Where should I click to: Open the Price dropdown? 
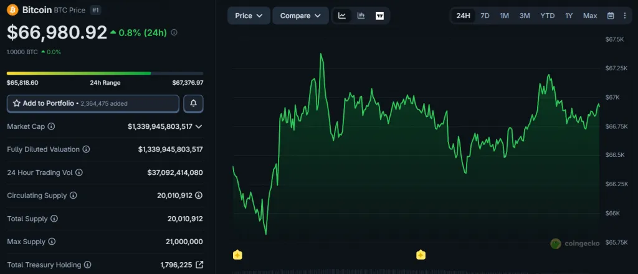pyautogui.click(x=249, y=16)
